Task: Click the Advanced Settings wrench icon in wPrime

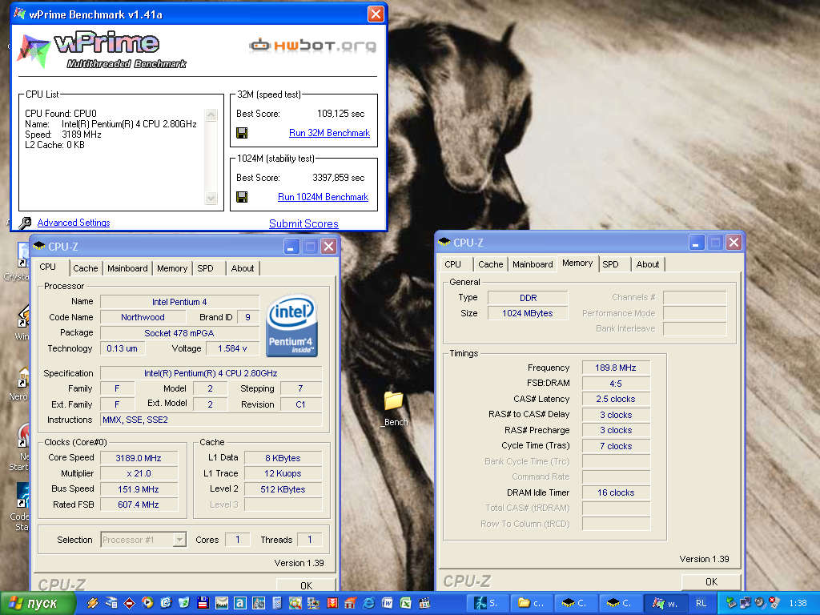Action: pos(25,223)
